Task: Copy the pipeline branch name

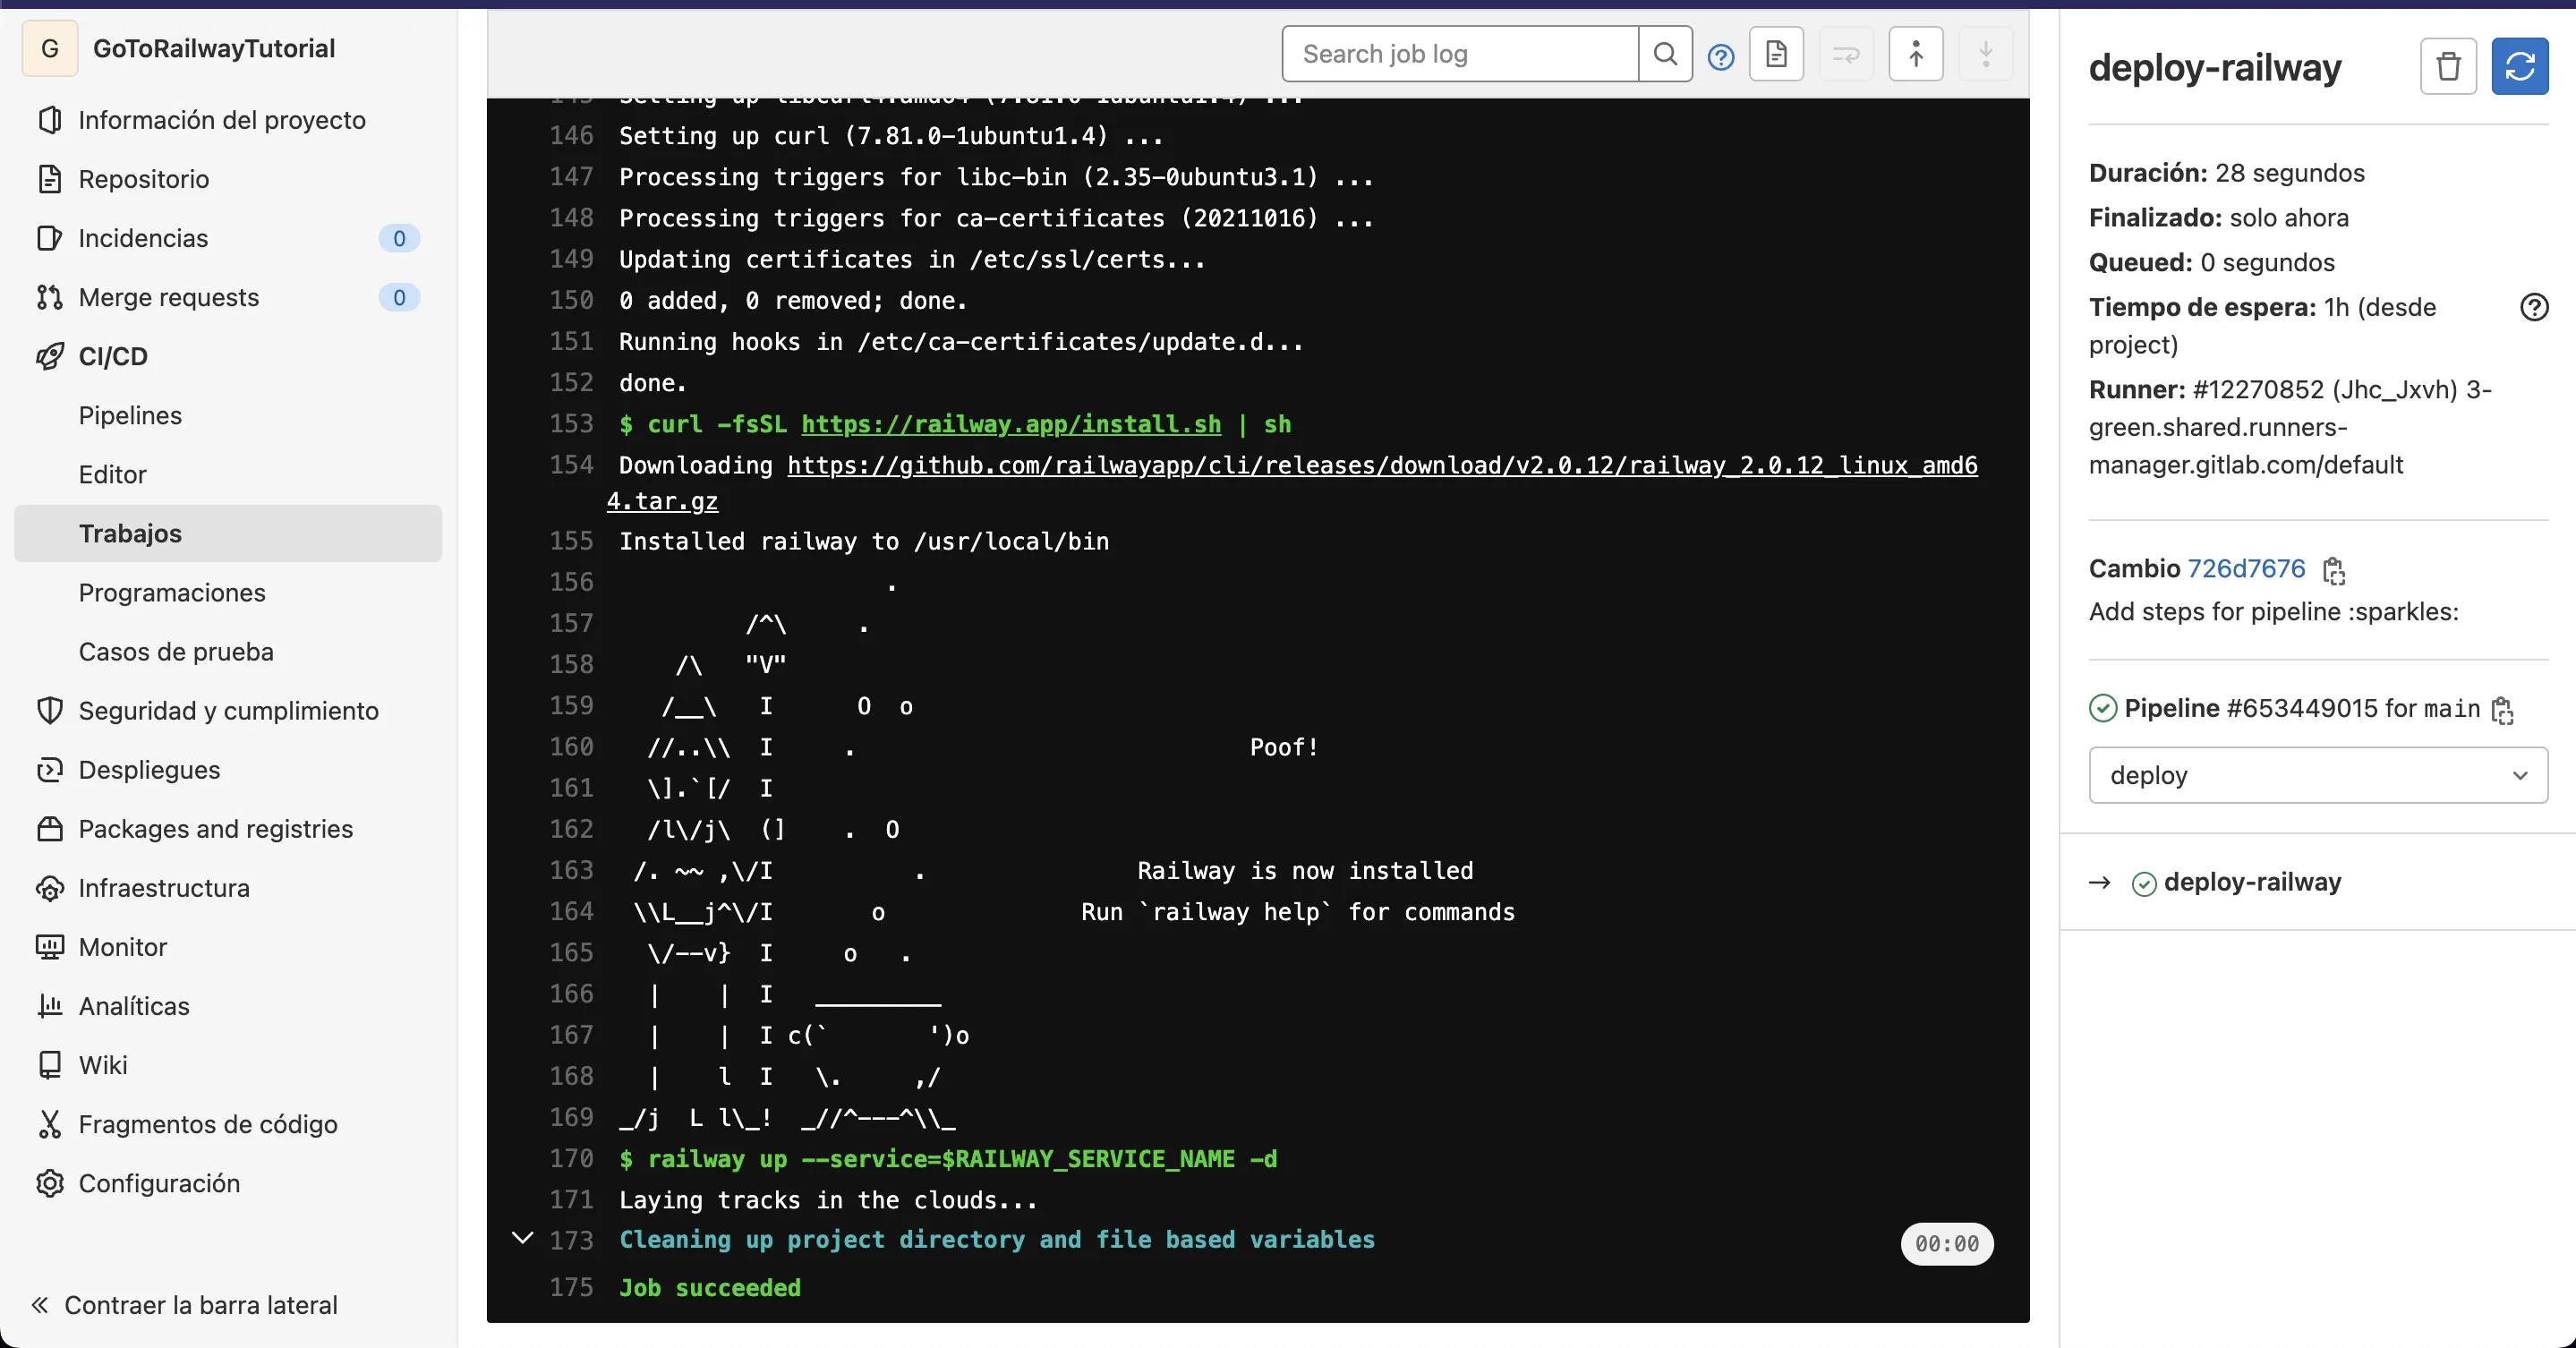Action: (2502, 710)
